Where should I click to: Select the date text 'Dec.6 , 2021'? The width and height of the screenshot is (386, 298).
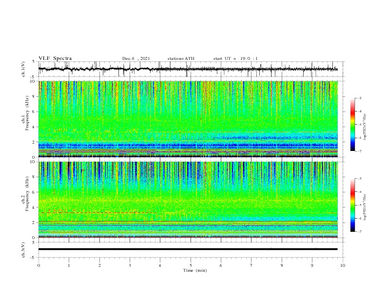[136, 58]
